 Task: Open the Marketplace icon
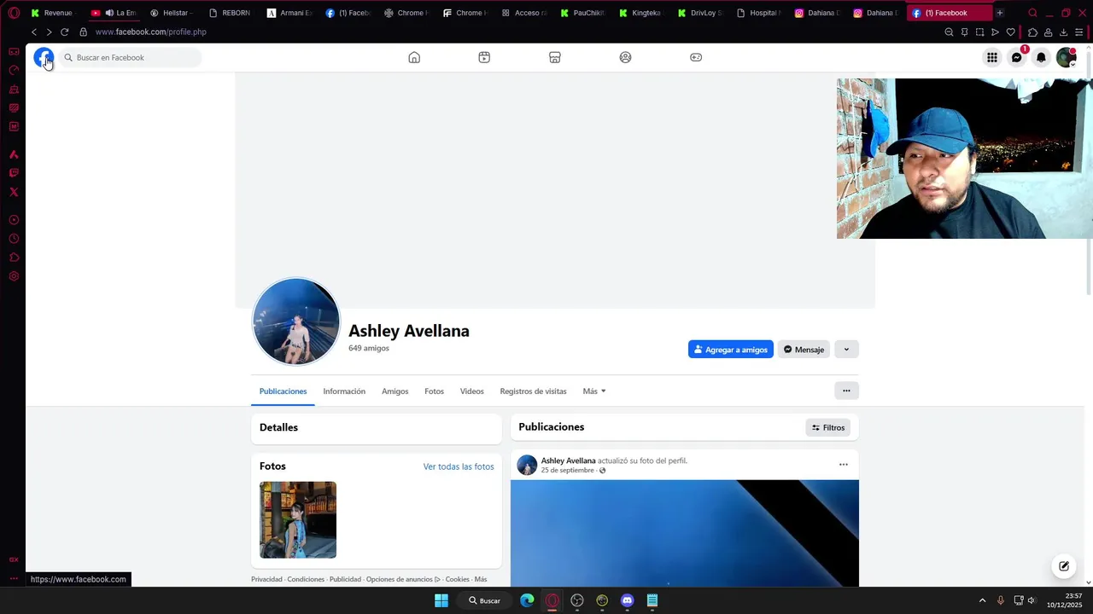[x=555, y=57]
